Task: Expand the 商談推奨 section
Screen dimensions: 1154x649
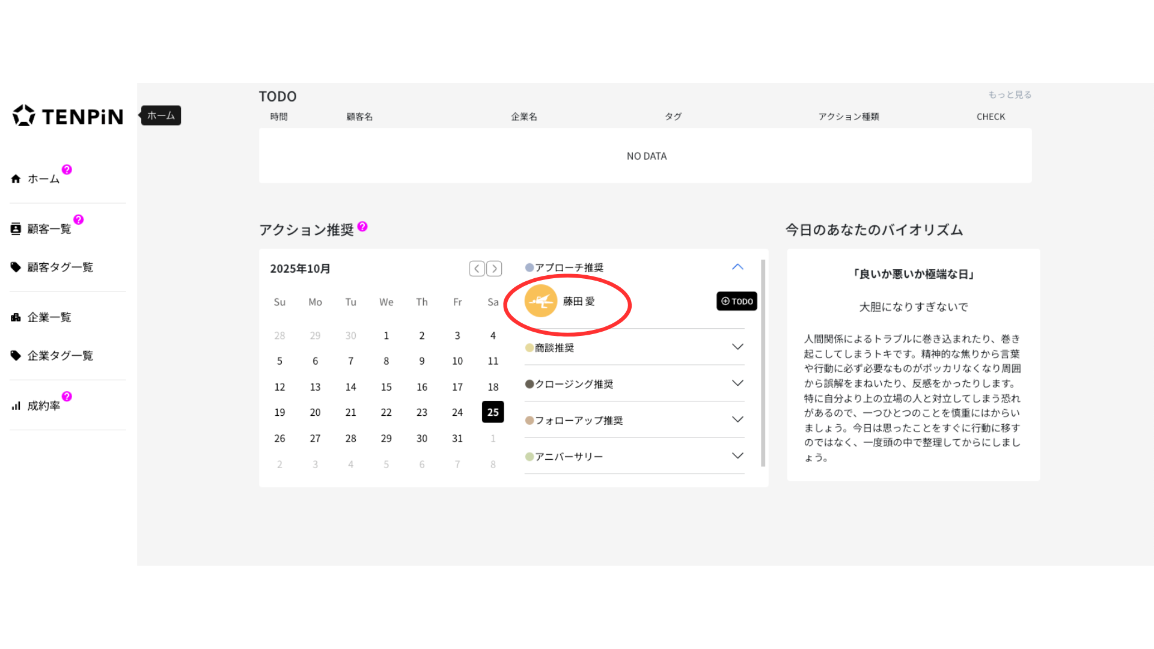Action: pyautogui.click(x=737, y=347)
